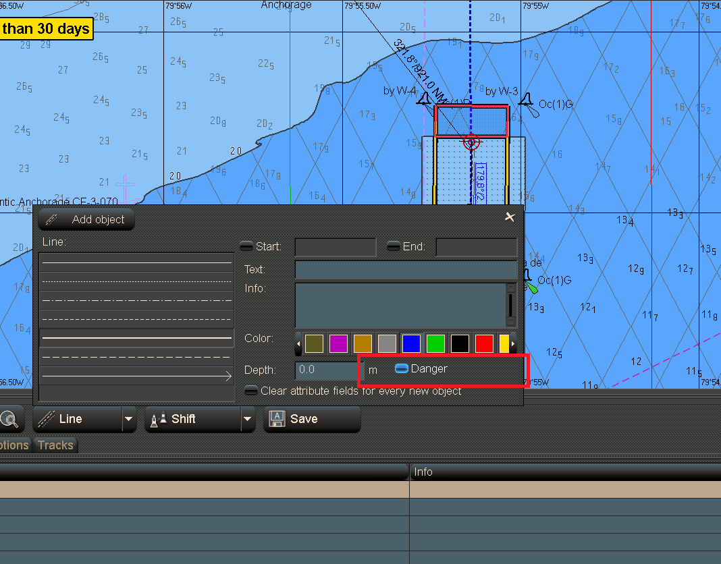Click the red circle ship position marker
This screenshot has height=564, width=721.
click(471, 142)
